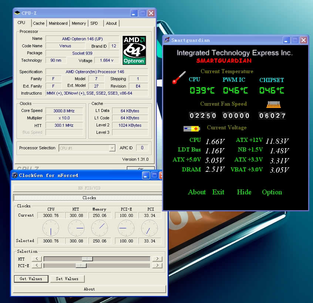313x303 pixels.
Task: Minimize the CPU-Z window
Action: pyautogui.click(x=134, y=13)
